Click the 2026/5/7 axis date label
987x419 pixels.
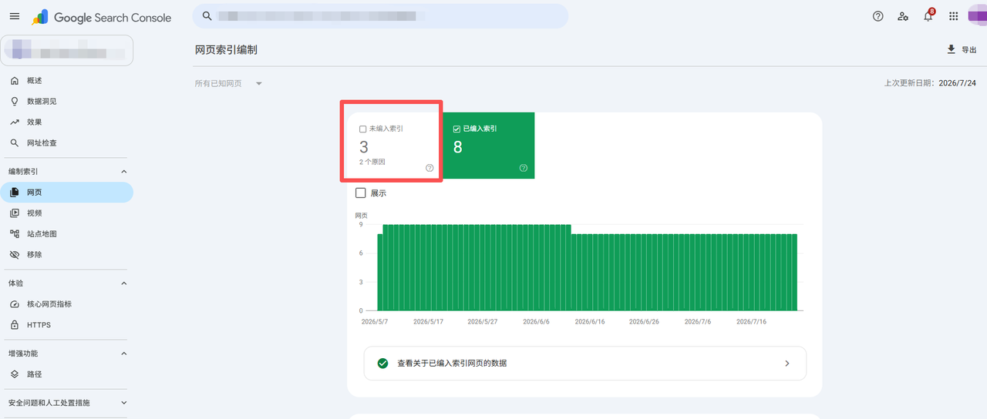(x=374, y=322)
